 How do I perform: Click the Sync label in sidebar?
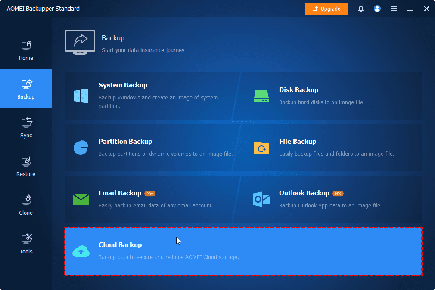pos(26,136)
